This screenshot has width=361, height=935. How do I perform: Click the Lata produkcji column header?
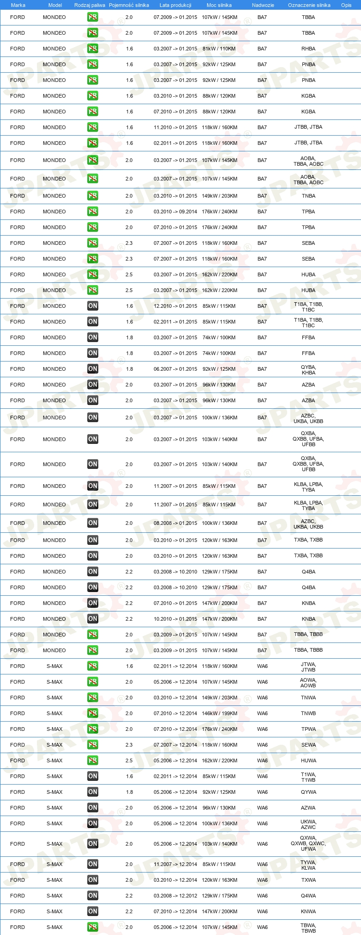175,5
